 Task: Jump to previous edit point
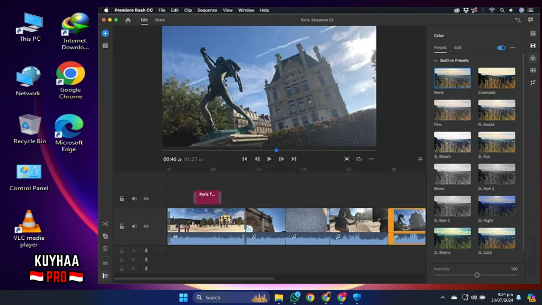click(245, 159)
